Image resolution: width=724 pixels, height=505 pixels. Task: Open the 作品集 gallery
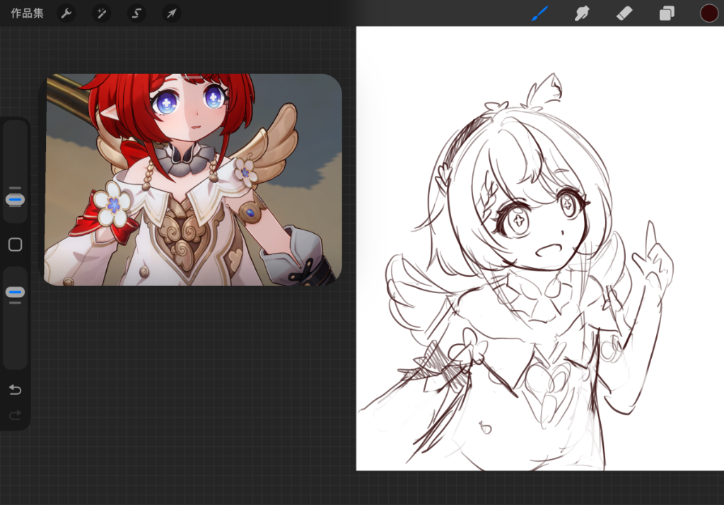tap(28, 13)
